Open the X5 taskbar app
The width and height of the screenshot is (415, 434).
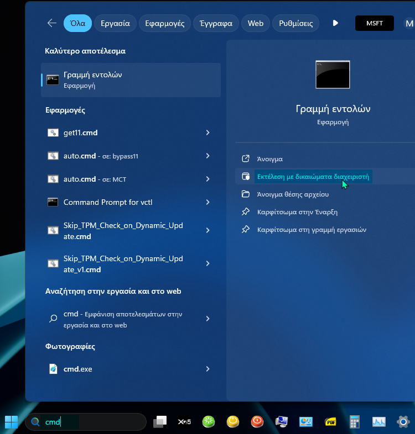click(x=184, y=422)
